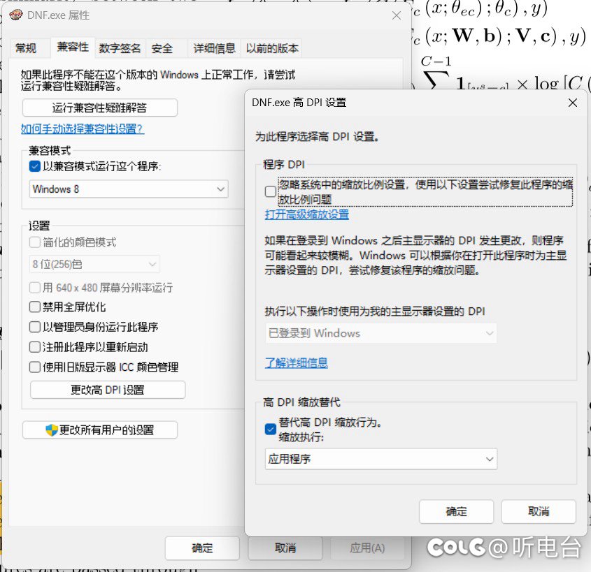Open the 数字签名 tab
Screen dimensions: 591x572
[x=120, y=48]
